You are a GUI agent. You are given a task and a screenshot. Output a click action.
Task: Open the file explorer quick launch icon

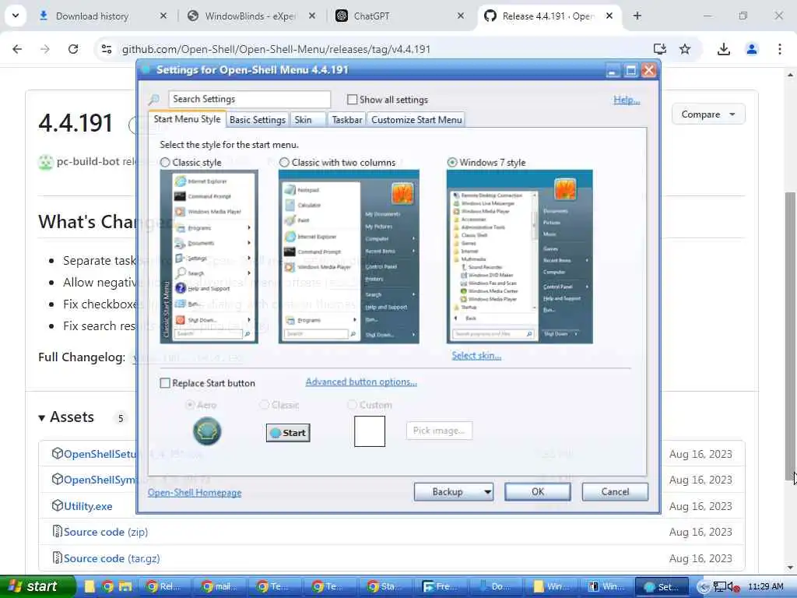click(125, 587)
